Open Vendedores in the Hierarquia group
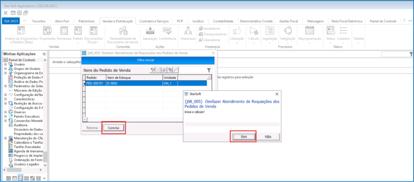The width and height of the screenshot is (414, 182). point(210,29)
